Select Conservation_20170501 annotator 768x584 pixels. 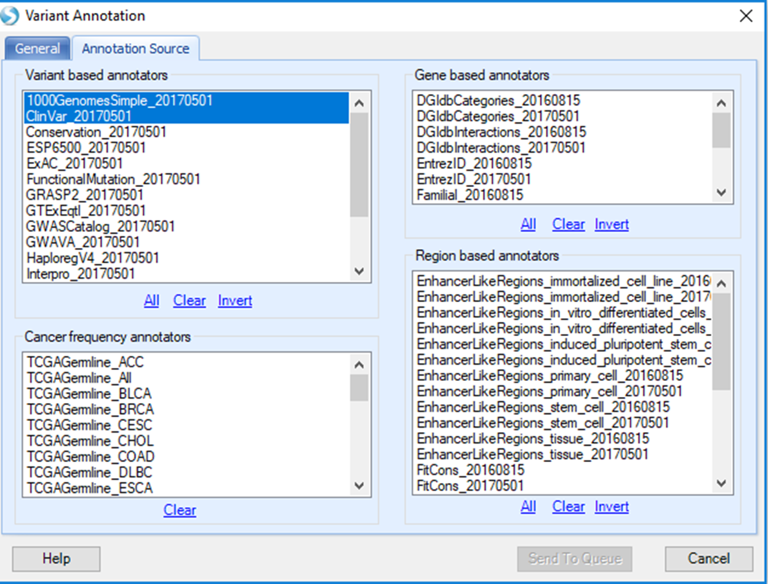tap(186, 132)
